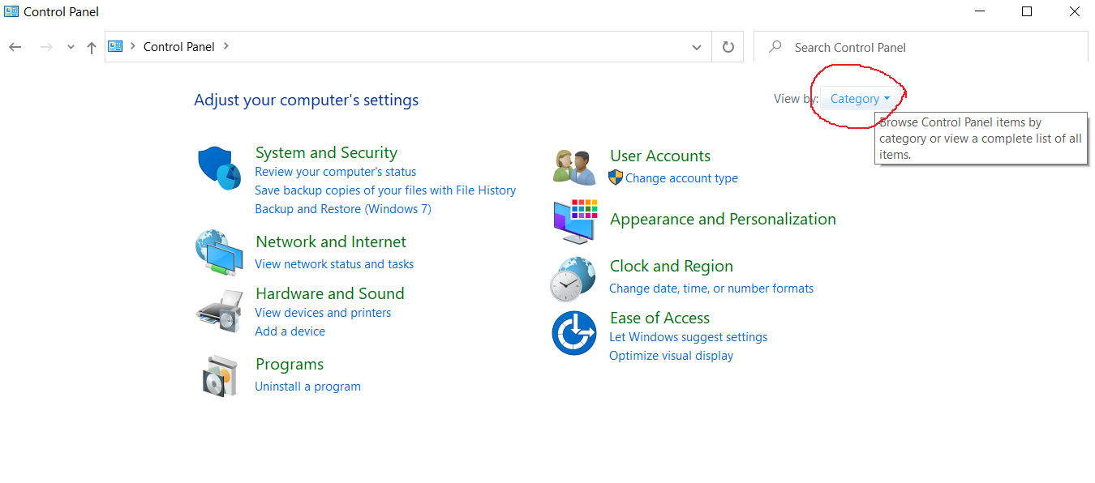The width and height of the screenshot is (1095, 483).
Task: Click Review your computer's status
Action: coord(335,172)
